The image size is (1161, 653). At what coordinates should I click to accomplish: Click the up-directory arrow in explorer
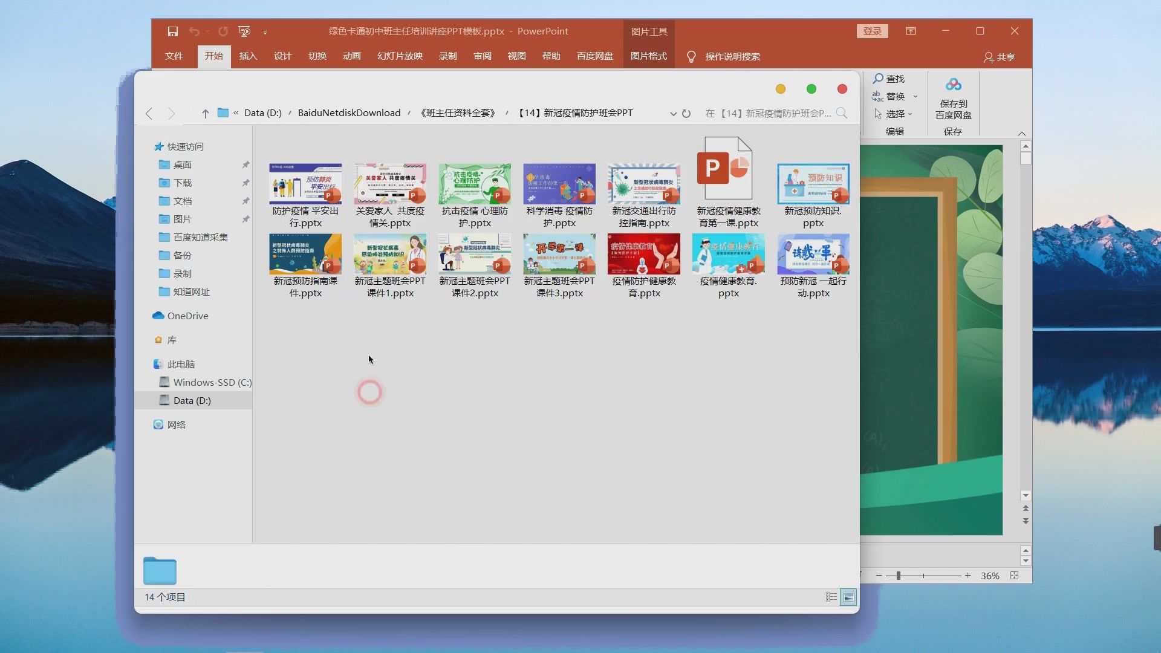coord(206,114)
